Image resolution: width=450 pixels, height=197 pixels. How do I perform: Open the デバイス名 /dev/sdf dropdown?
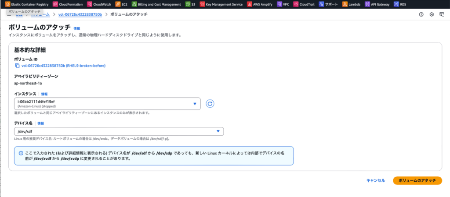[119, 131]
